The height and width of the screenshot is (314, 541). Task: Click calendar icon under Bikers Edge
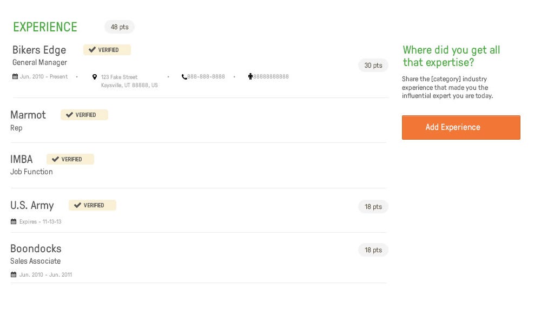click(x=15, y=77)
